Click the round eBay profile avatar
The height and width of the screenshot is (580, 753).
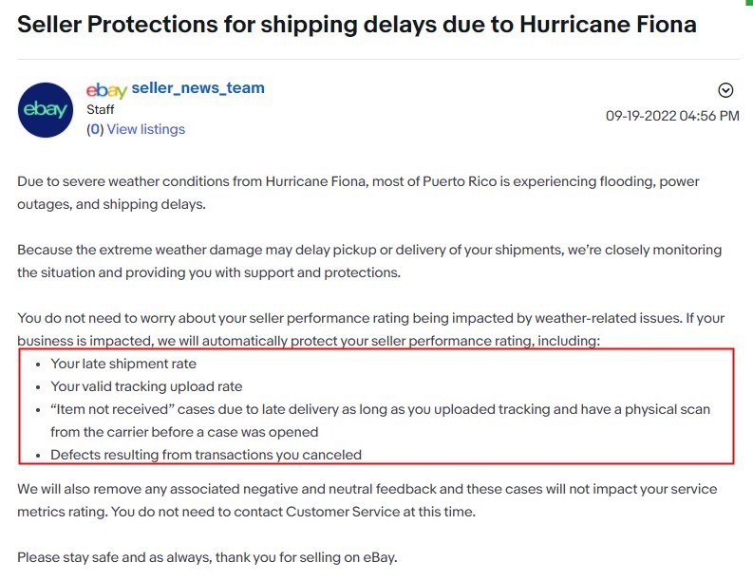point(46,110)
